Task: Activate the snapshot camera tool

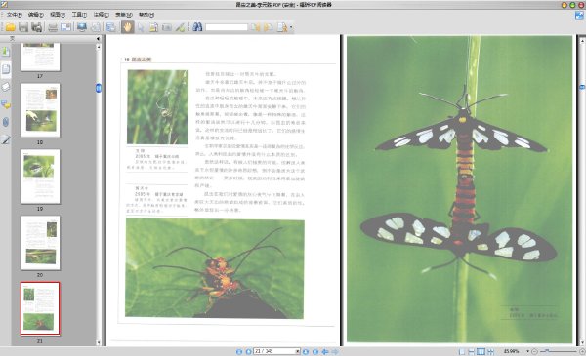Action: [167, 27]
